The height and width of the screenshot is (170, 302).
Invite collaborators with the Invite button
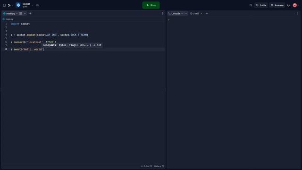[261, 5]
